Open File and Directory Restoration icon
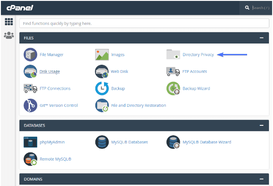 click(x=102, y=105)
